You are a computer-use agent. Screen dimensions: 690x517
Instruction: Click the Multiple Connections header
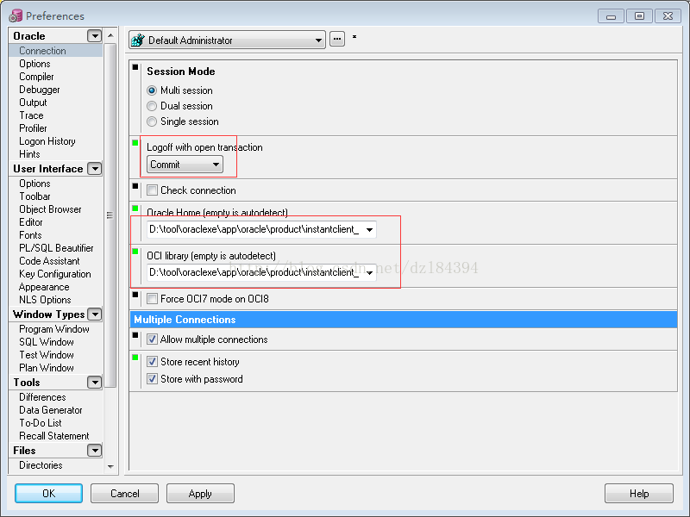404,320
